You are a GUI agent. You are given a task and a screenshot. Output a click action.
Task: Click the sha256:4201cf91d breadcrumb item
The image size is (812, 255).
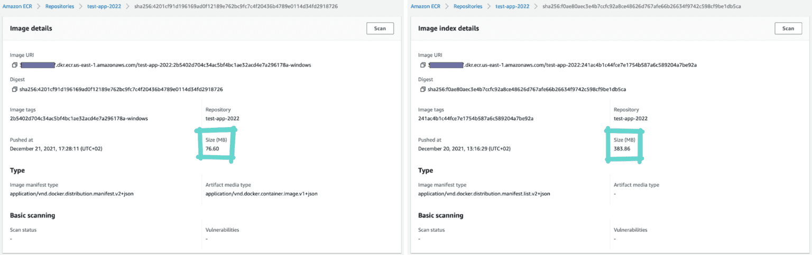(x=236, y=6)
